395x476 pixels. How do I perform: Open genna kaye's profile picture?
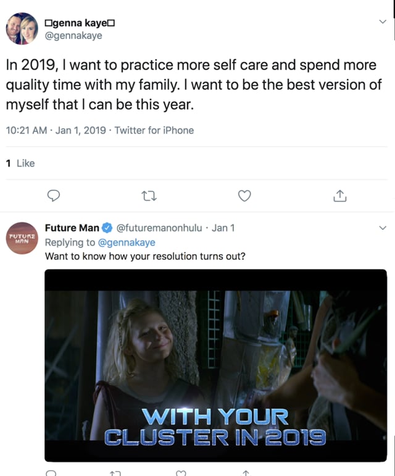coord(23,28)
